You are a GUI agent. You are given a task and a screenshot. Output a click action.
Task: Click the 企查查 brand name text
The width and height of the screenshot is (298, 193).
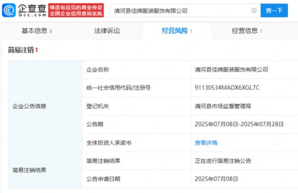point(32,8)
